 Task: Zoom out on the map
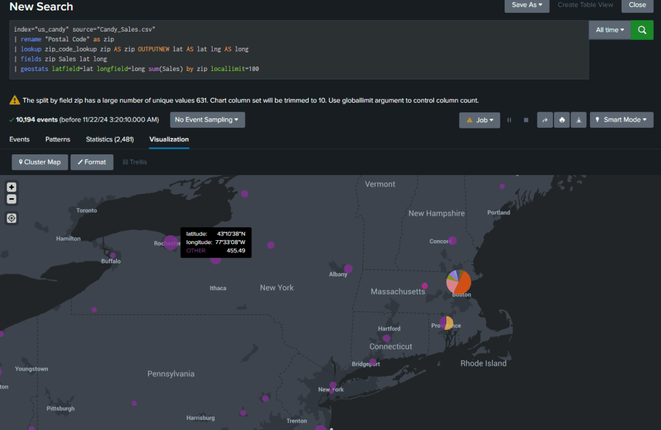[x=12, y=199]
